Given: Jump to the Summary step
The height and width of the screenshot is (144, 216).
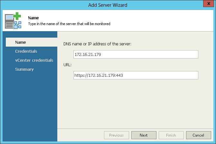Looking at the screenshot, I should (x=24, y=69).
